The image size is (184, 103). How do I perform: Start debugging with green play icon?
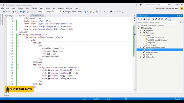coord(64,11)
